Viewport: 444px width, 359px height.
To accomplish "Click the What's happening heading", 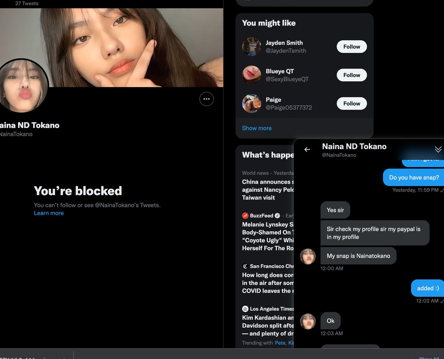I will (268, 155).
